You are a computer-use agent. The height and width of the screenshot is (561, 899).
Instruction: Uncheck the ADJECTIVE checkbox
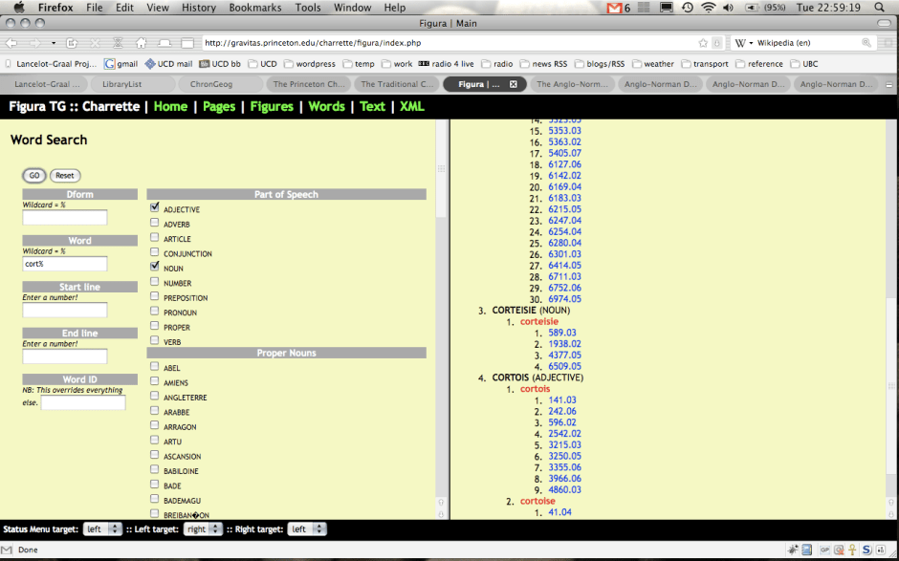click(x=155, y=208)
